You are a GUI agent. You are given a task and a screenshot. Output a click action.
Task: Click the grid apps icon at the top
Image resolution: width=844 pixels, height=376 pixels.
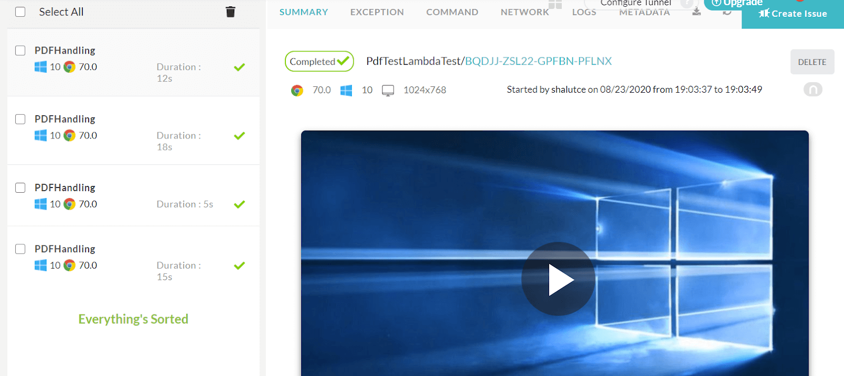pos(555,4)
